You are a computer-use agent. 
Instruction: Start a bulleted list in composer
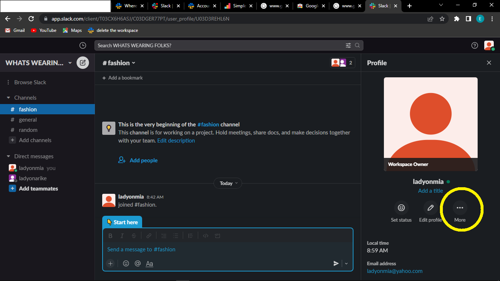tap(176, 236)
